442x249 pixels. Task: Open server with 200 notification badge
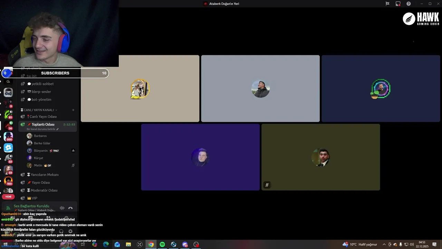[x=8, y=137]
